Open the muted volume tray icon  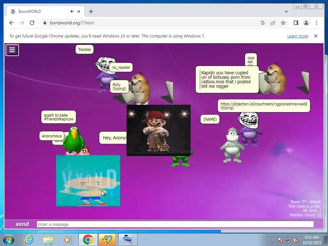coord(296,240)
